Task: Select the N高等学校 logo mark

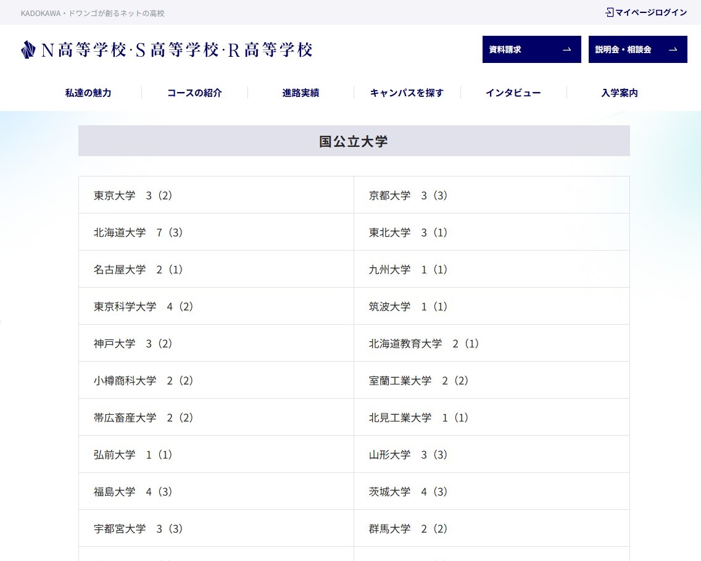Action: [28, 49]
